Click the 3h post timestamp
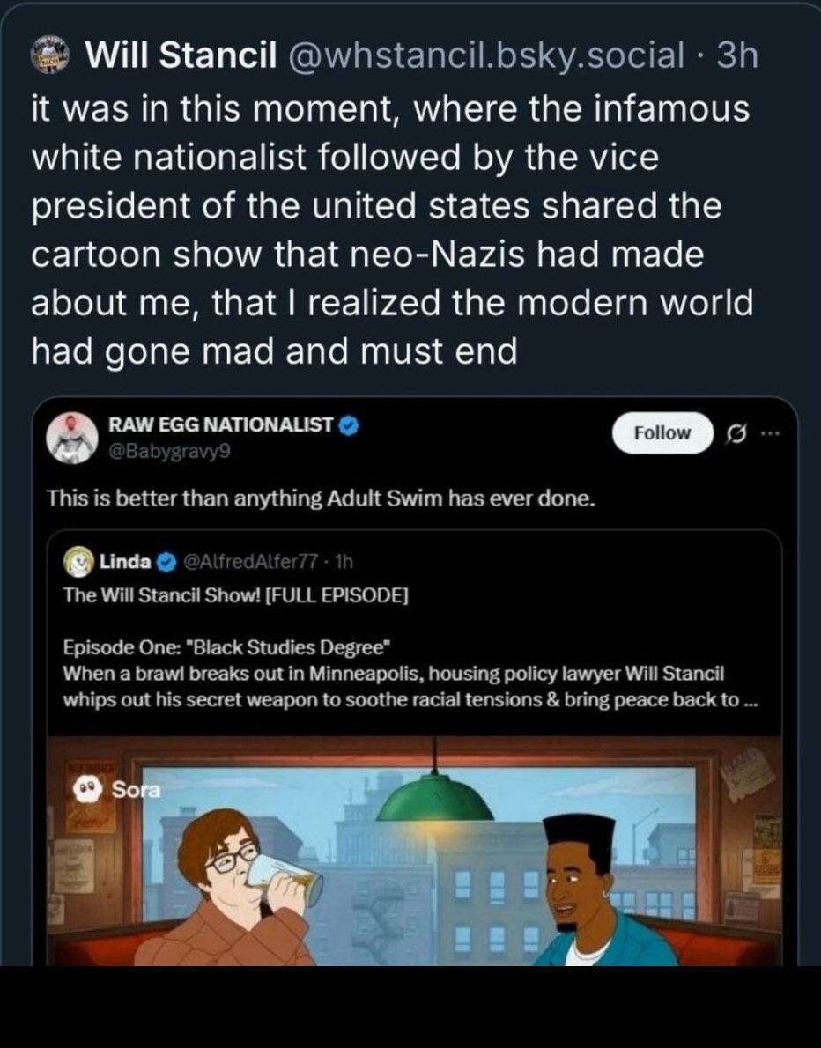821x1048 pixels. pyautogui.click(x=737, y=56)
